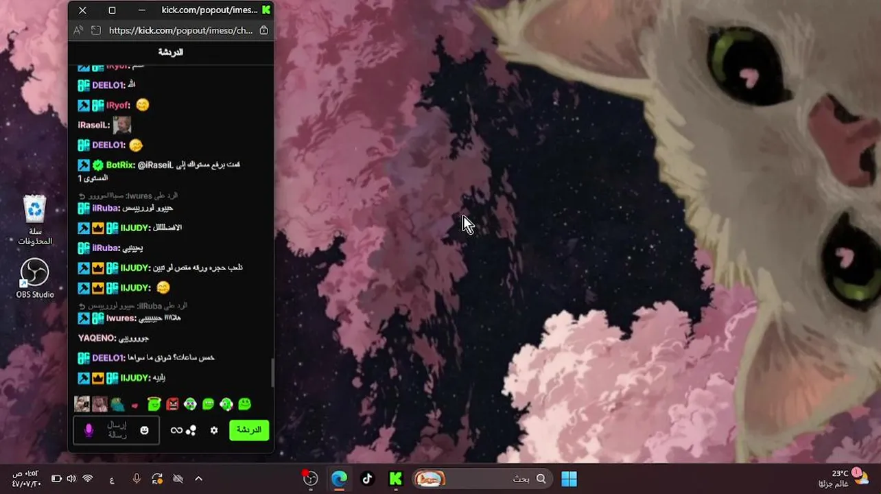The height and width of the screenshot is (494, 881).
Task: Click the tray sync/update icon
Action: click(157, 479)
